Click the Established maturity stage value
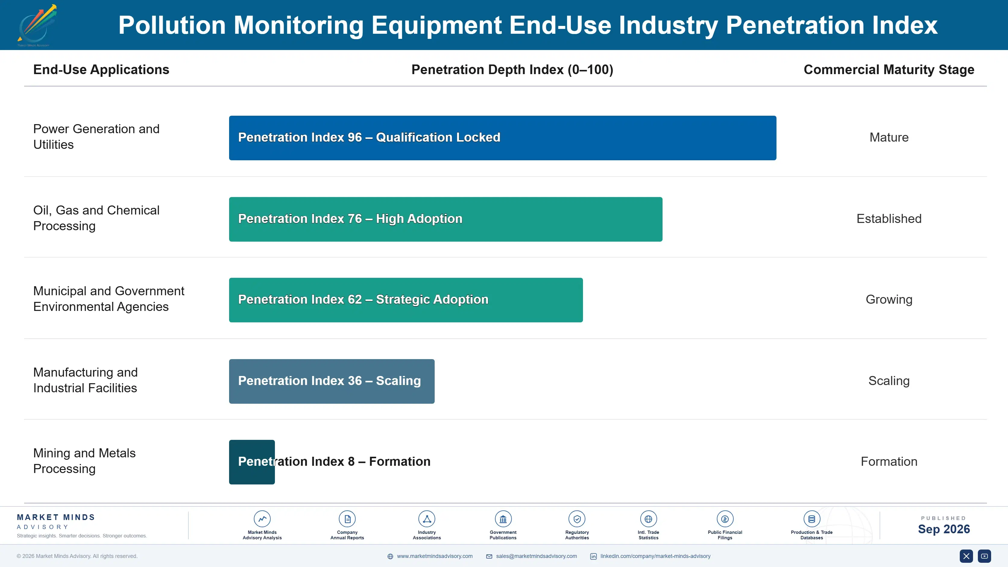The height and width of the screenshot is (567, 1008). tap(889, 219)
